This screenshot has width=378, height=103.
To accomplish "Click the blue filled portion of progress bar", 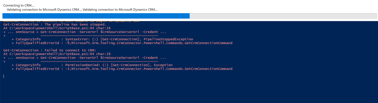I will (96, 16).
